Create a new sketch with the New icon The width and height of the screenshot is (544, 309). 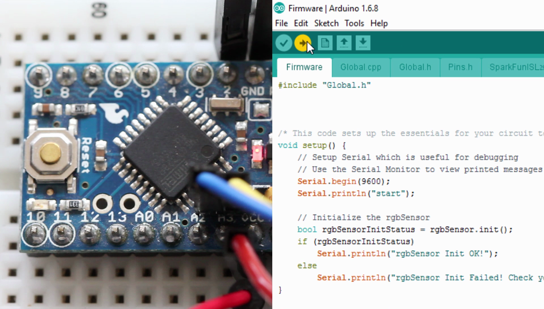[x=325, y=43]
